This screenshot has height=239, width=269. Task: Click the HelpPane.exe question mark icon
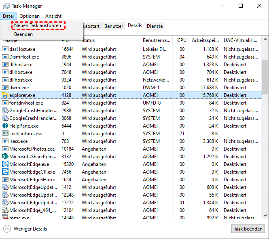pyautogui.click(x=5, y=126)
